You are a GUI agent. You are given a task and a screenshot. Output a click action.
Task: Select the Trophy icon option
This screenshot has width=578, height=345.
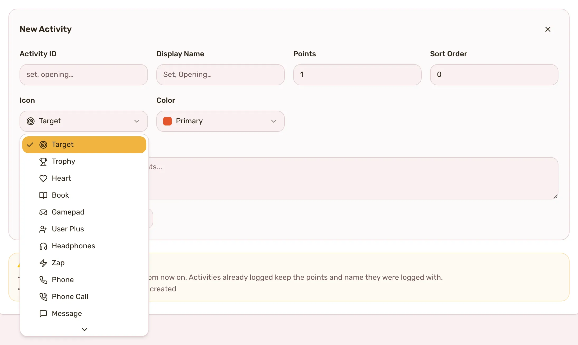[x=84, y=161]
